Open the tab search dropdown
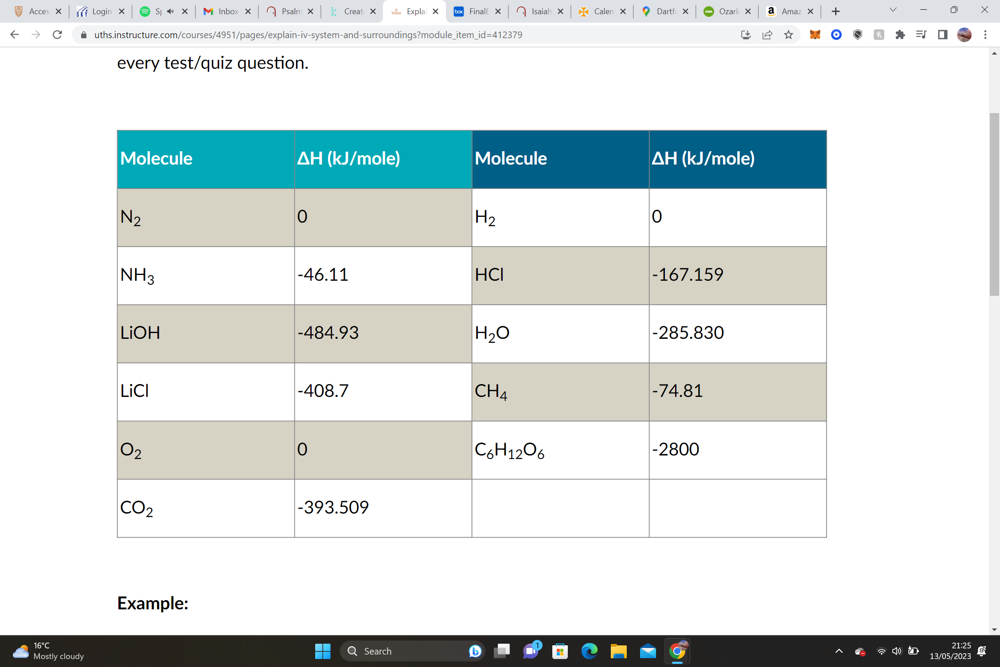Screen dimensions: 1000x667 [x=893, y=10]
